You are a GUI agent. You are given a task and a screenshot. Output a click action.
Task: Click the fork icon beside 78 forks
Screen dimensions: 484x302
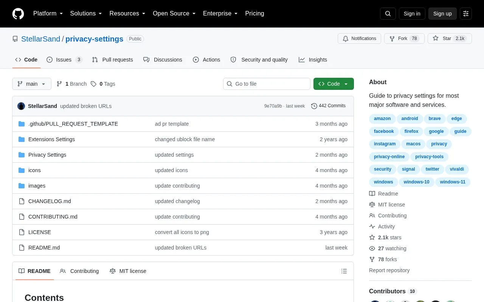coord(372,259)
